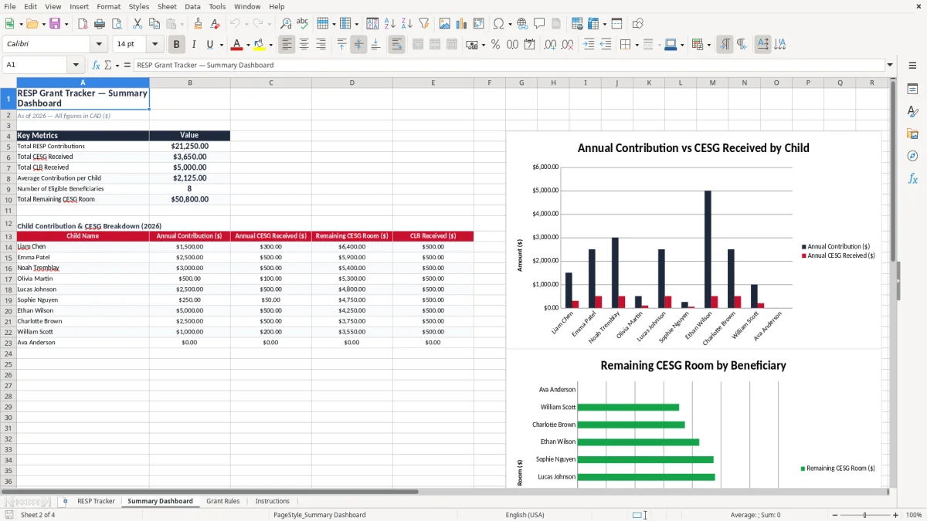This screenshot has height=521, width=927.
Task: Run the spelling check
Action: [303, 24]
